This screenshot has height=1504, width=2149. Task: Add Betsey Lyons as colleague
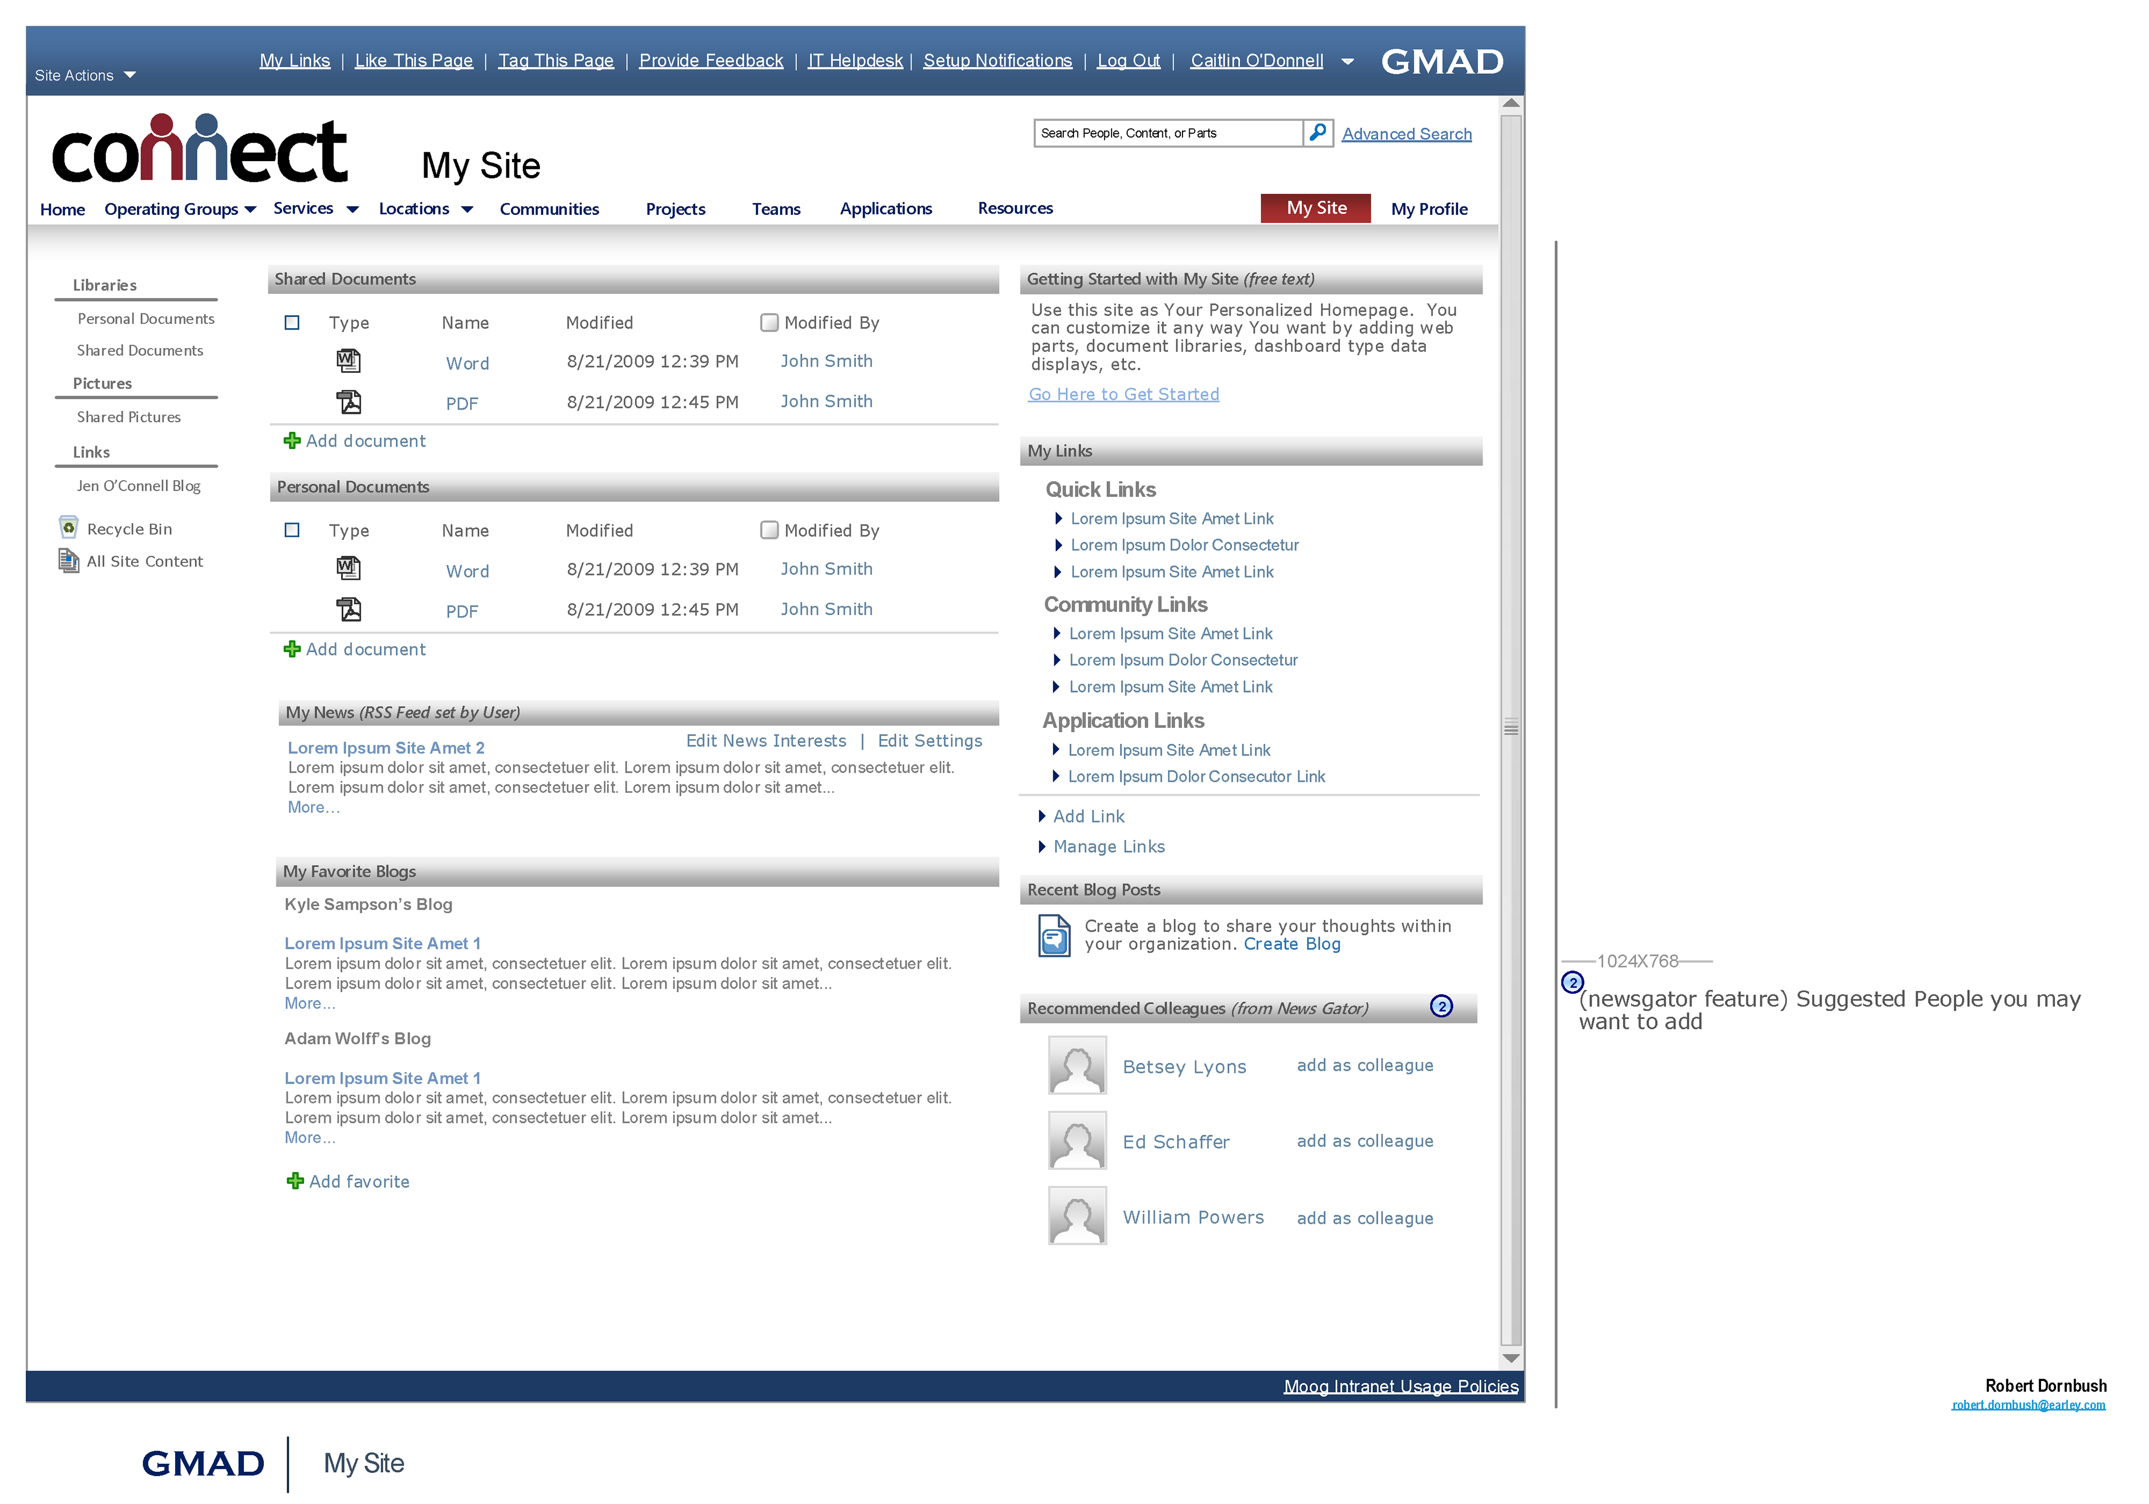tap(1366, 1065)
